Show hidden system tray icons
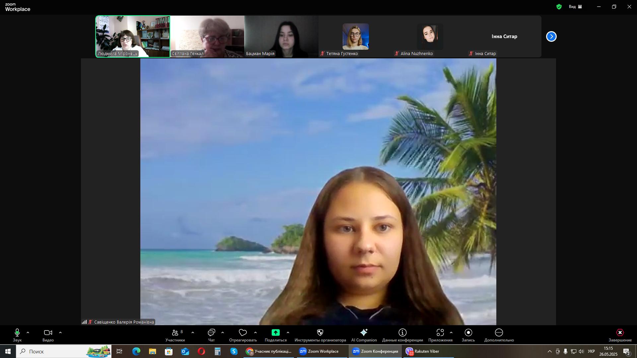Viewport: 637px width, 358px height. (x=549, y=351)
